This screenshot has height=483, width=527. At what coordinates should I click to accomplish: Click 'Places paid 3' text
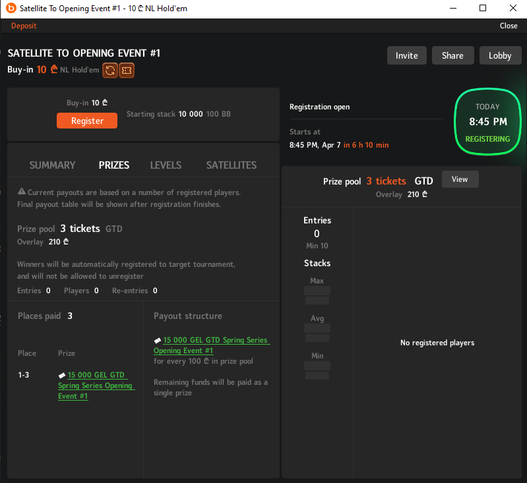tap(45, 316)
